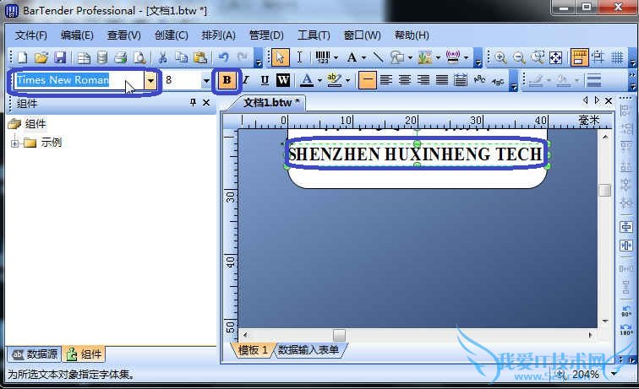
Task: Select the 文档1.btw document tab
Action: pyautogui.click(x=270, y=103)
